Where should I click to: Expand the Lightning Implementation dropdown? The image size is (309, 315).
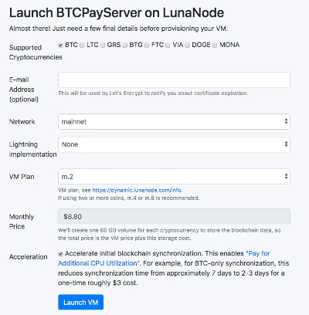[174, 144]
